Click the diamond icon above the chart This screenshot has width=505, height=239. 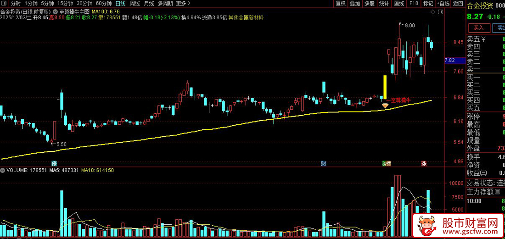tap(432, 12)
